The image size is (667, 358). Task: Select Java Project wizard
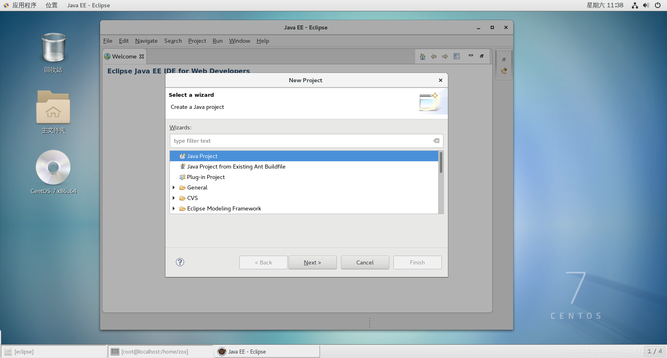point(304,156)
